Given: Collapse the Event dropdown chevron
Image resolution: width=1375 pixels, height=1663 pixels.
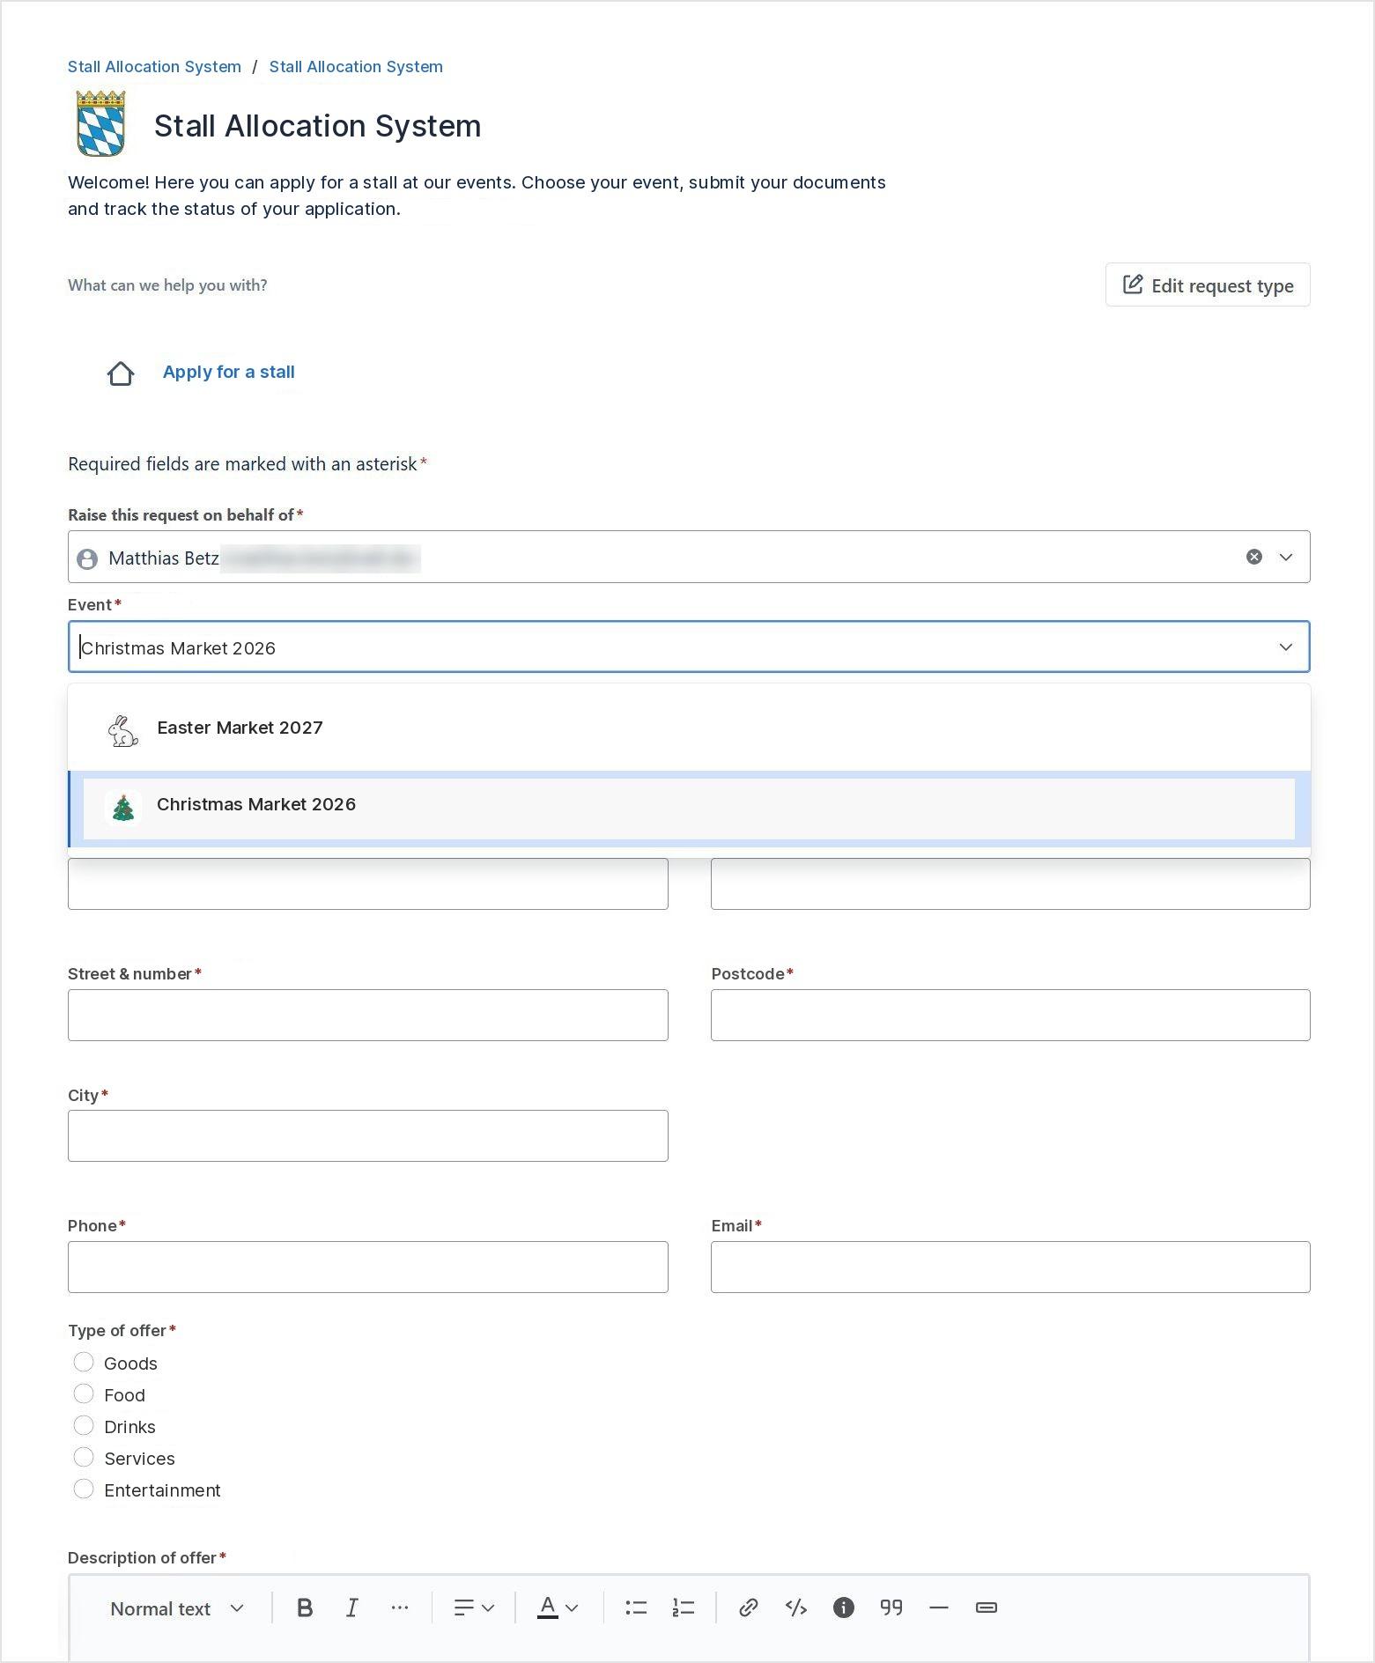Looking at the screenshot, I should pyautogui.click(x=1286, y=647).
